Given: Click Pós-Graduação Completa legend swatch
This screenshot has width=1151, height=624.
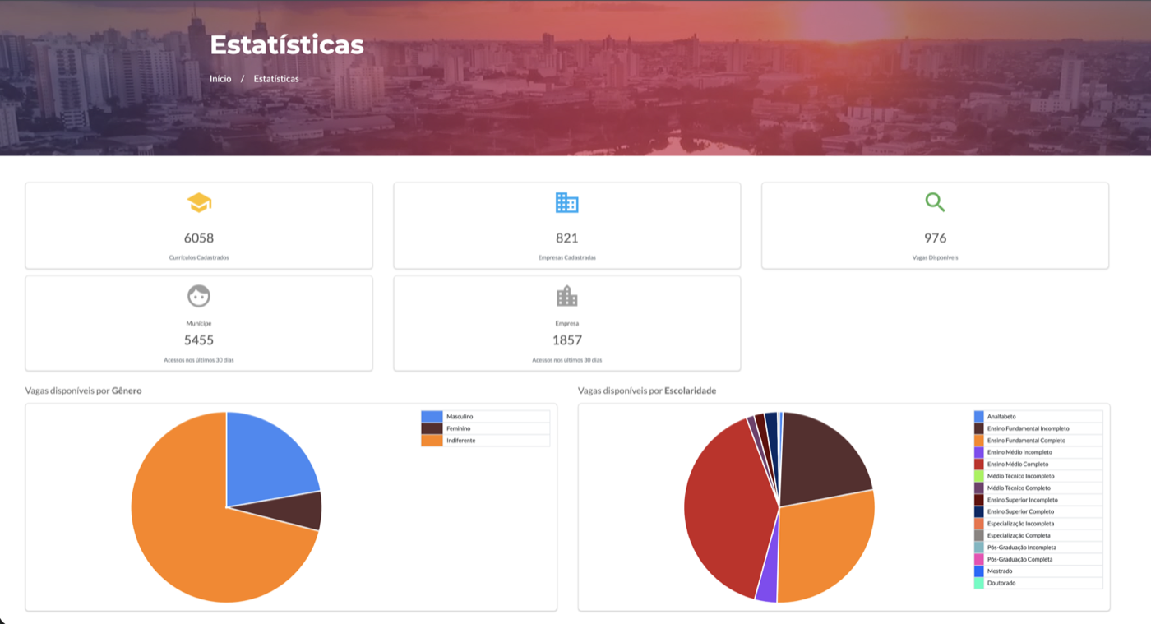Looking at the screenshot, I should (x=979, y=559).
